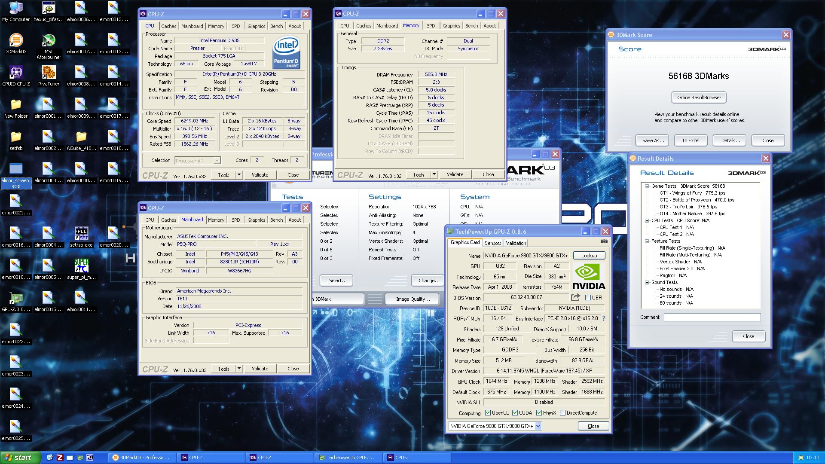Open the Sensors tab in GPU-Z

click(493, 243)
